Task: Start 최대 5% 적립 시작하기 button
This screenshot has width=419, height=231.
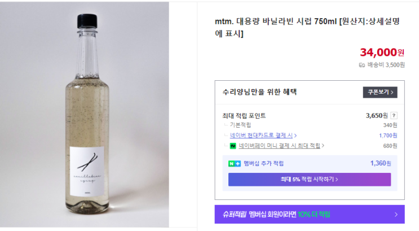Action: pyautogui.click(x=309, y=180)
